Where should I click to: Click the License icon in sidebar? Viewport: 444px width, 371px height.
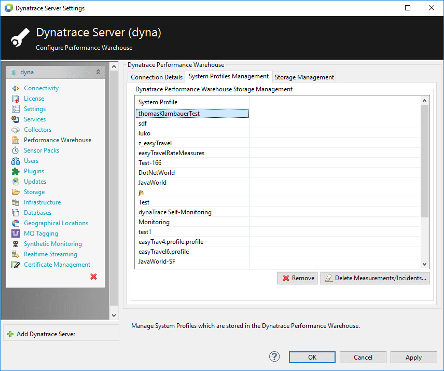click(x=16, y=99)
